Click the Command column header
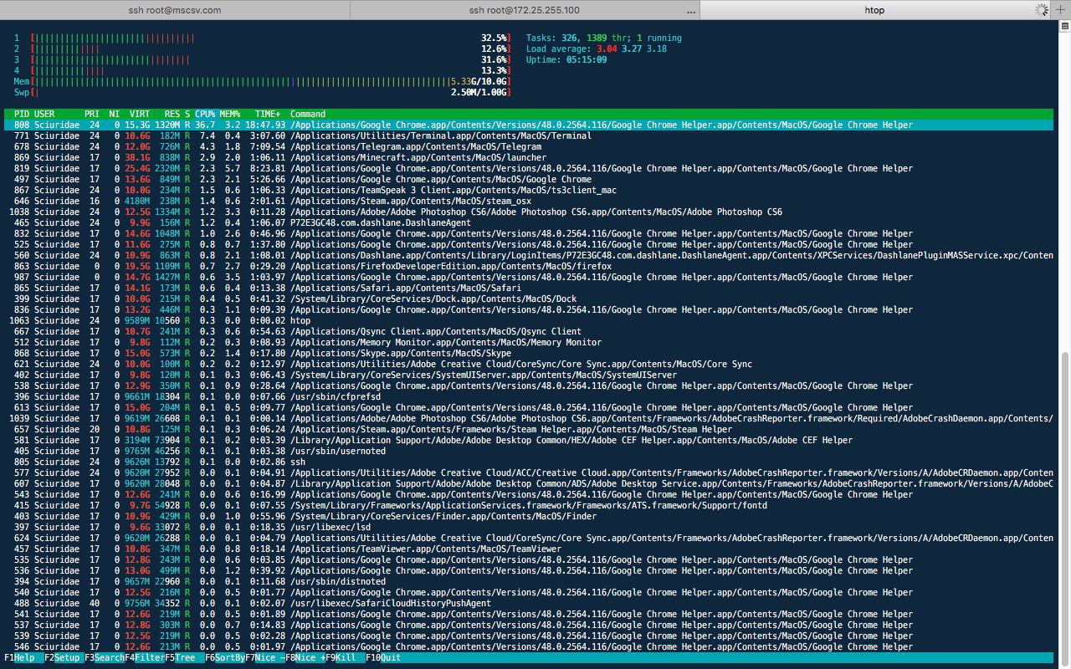Image resolution: width=1071 pixels, height=669 pixels. (308, 115)
